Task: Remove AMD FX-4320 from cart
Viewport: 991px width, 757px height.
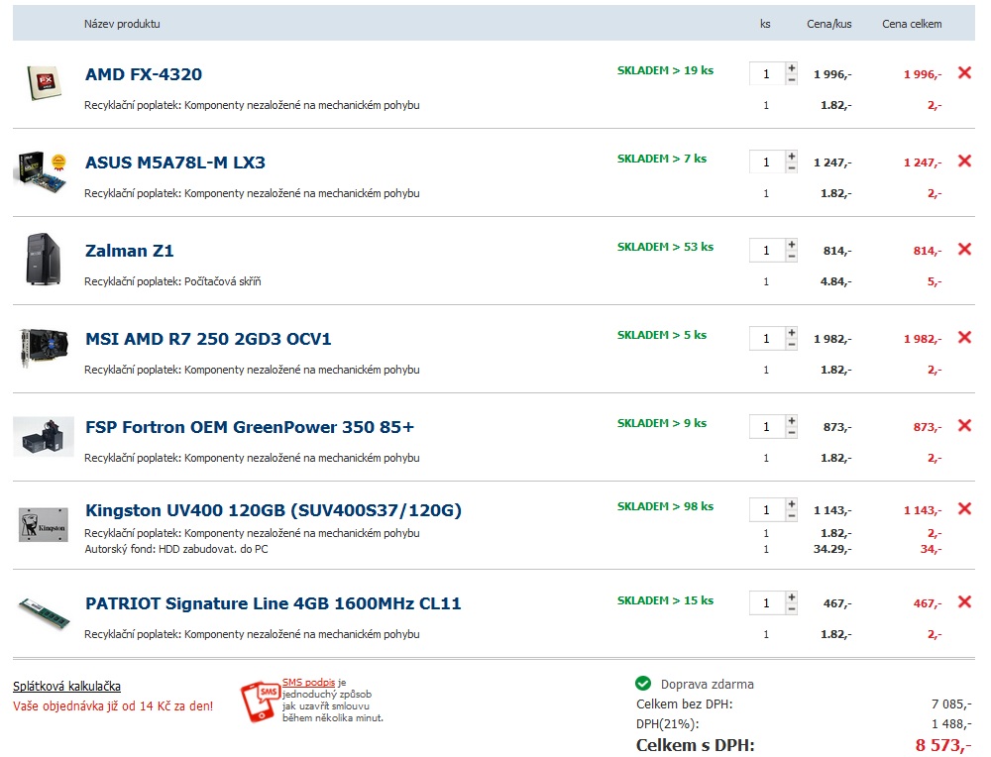Action: [x=963, y=72]
